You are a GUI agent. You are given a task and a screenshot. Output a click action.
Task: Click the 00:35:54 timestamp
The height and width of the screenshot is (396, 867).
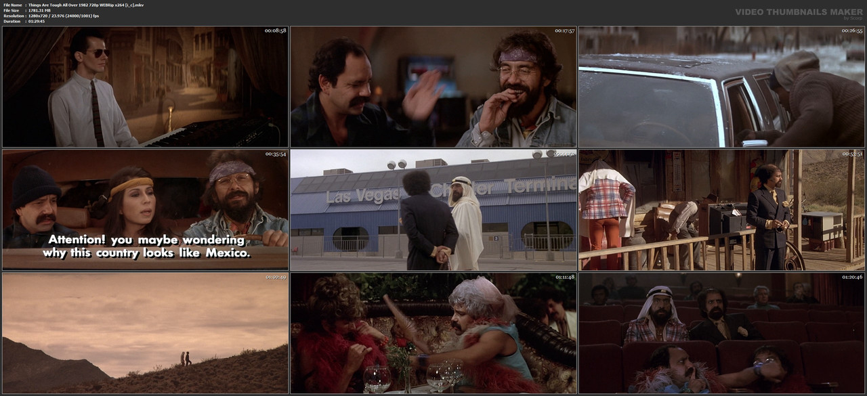coord(275,154)
